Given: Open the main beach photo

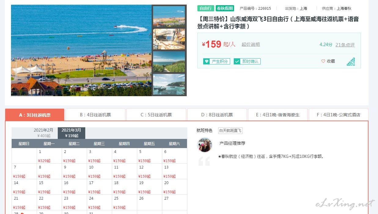Looking at the screenshot, I should 81,50.
